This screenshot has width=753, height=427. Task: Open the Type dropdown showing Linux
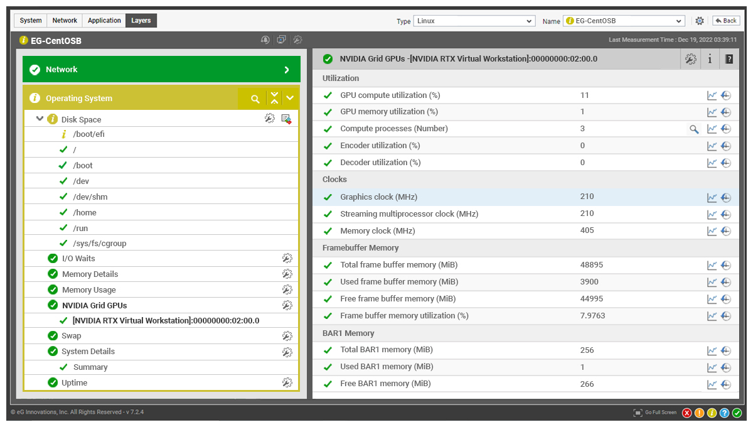pyautogui.click(x=474, y=21)
